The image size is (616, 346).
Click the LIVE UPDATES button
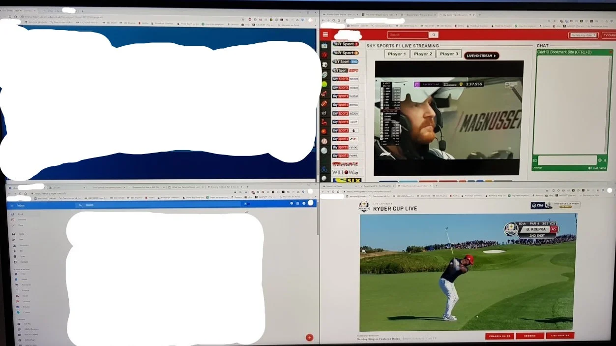coord(560,336)
